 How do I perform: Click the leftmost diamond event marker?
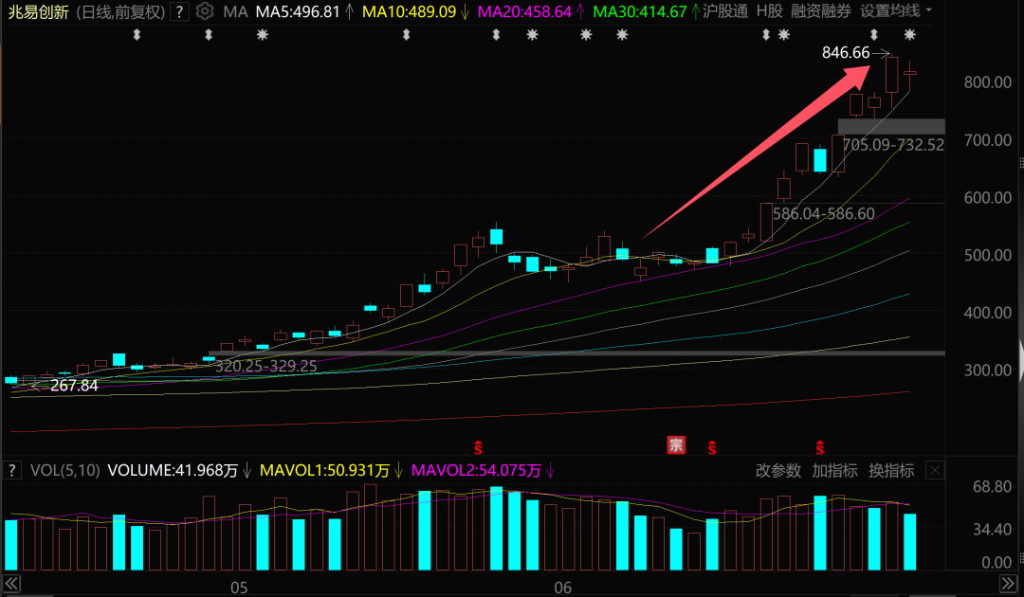[137, 35]
